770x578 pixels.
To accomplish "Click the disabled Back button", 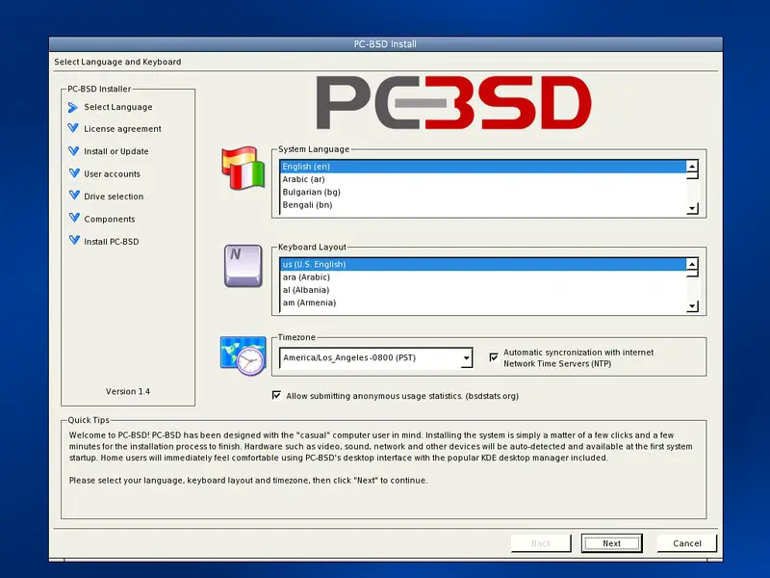I will (x=541, y=543).
